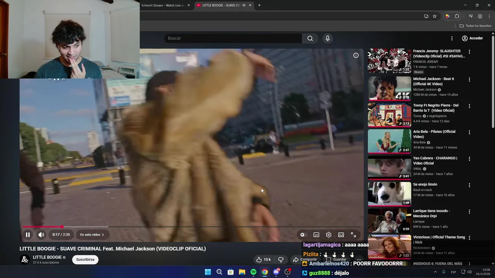This screenshot has width=495, height=278.
Task: Open Windows taskbar search
Action: pos(219,272)
